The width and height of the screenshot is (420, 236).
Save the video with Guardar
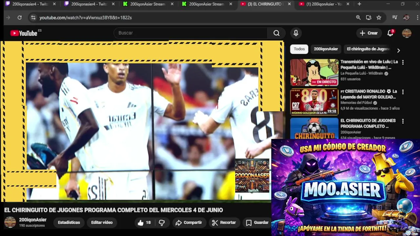click(258, 223)
